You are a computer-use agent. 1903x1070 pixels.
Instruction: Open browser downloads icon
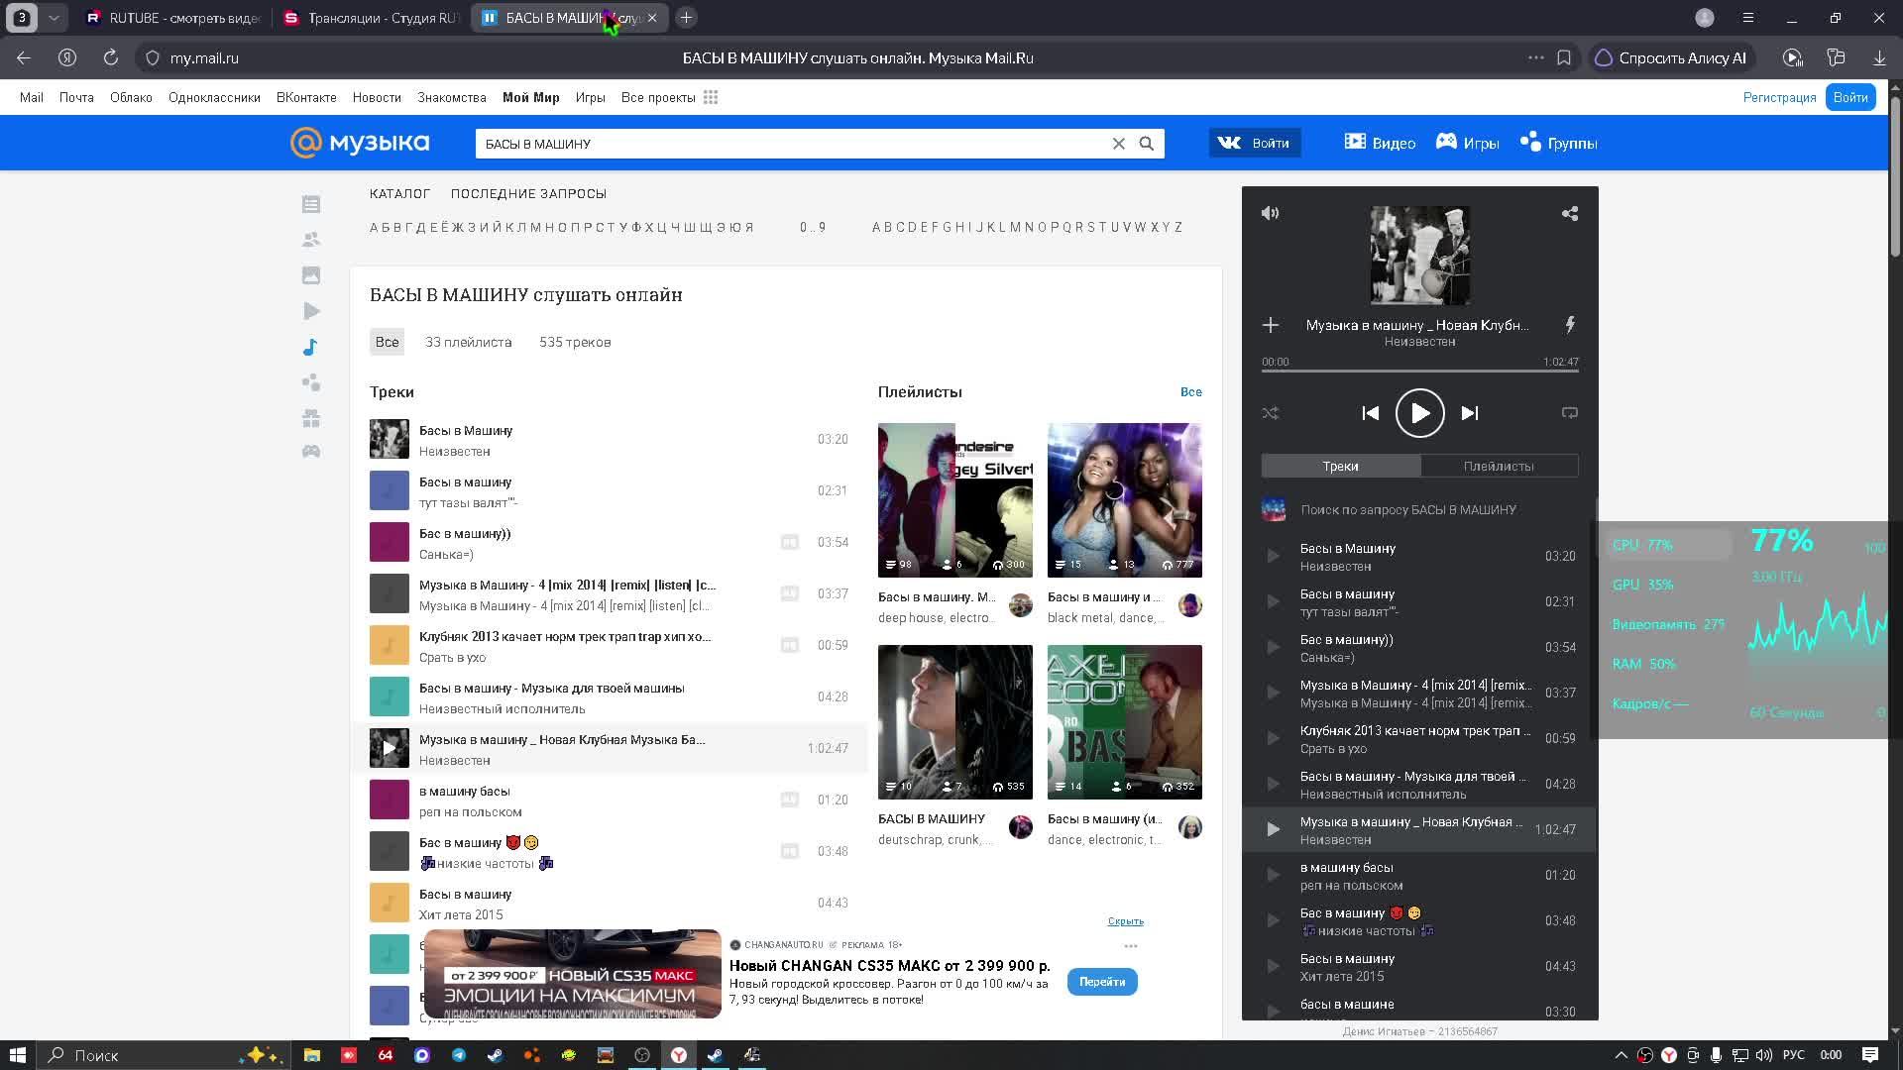click(1879, 58)
